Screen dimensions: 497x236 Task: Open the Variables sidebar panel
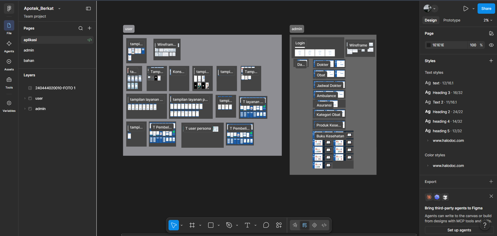(9, 106)
